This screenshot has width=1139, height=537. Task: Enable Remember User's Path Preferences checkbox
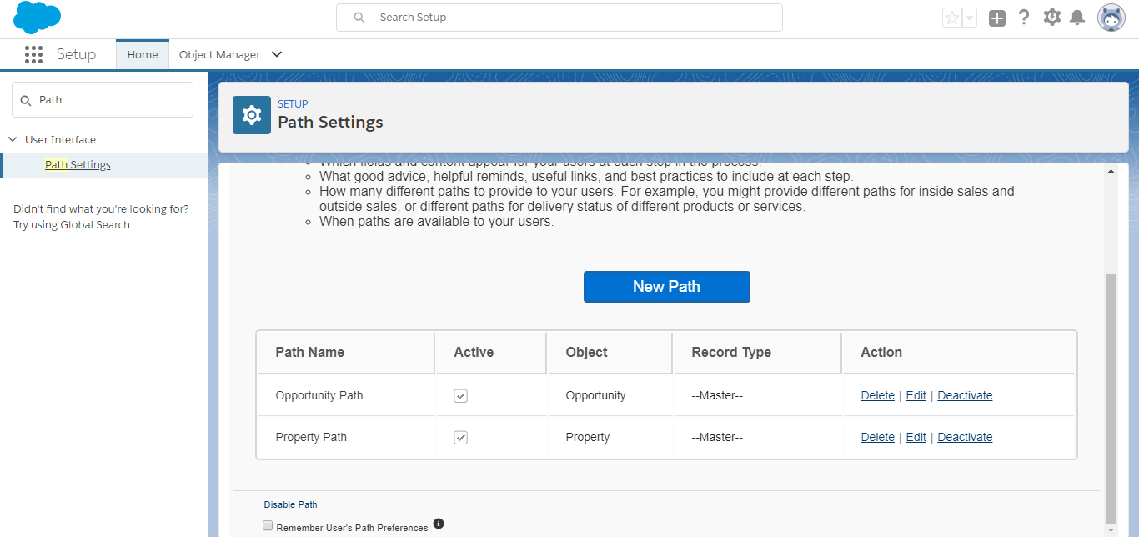click(x=268, y=525)
